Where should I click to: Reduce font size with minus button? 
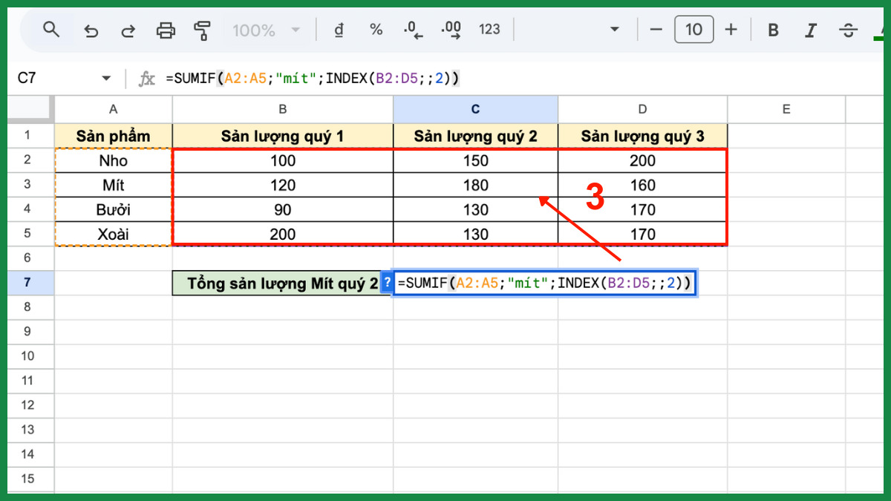[656, 30]
